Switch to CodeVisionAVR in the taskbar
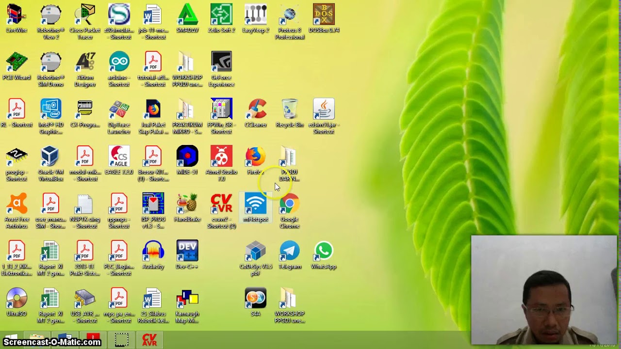The width and height of the screenshot is (621, 349). [x=149, y=340]
